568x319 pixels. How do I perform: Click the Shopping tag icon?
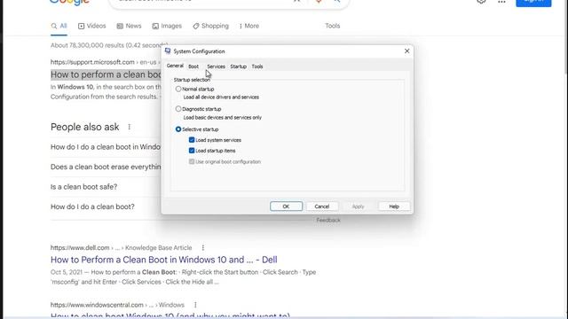click(x=196, y=26)
